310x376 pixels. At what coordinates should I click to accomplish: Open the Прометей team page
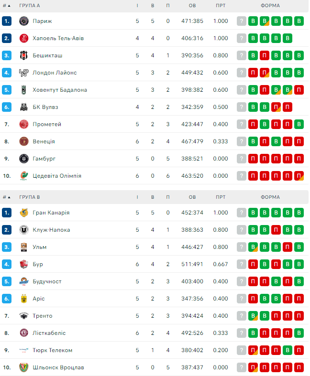click(x=47, y=124)
